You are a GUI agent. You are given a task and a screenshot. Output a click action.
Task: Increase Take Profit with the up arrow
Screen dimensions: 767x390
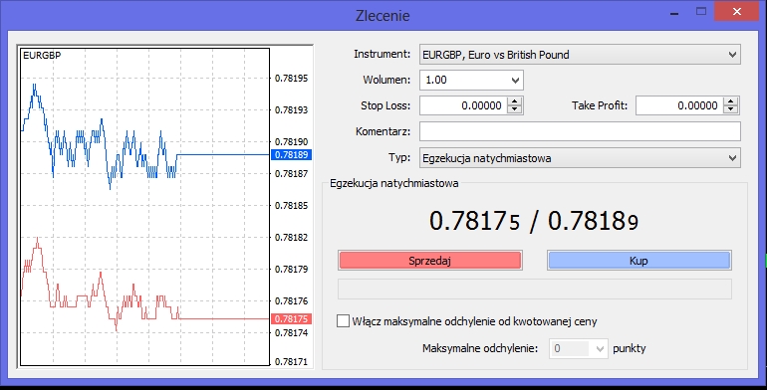pyautogui.click(x=731, y=101)
